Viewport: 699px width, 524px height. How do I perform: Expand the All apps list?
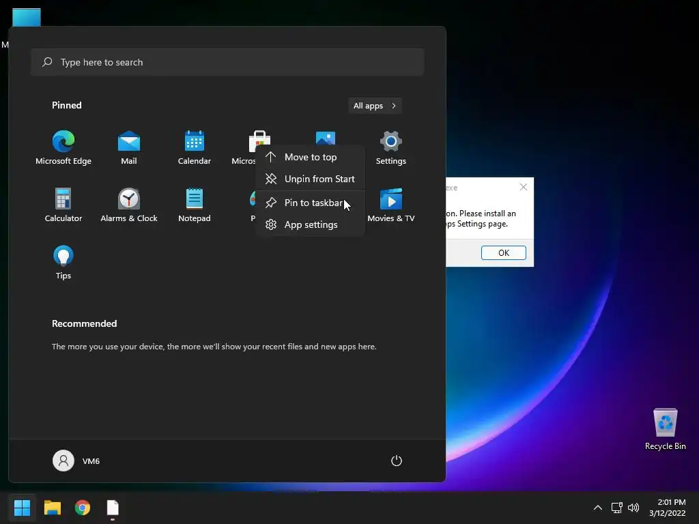point(375,106)
